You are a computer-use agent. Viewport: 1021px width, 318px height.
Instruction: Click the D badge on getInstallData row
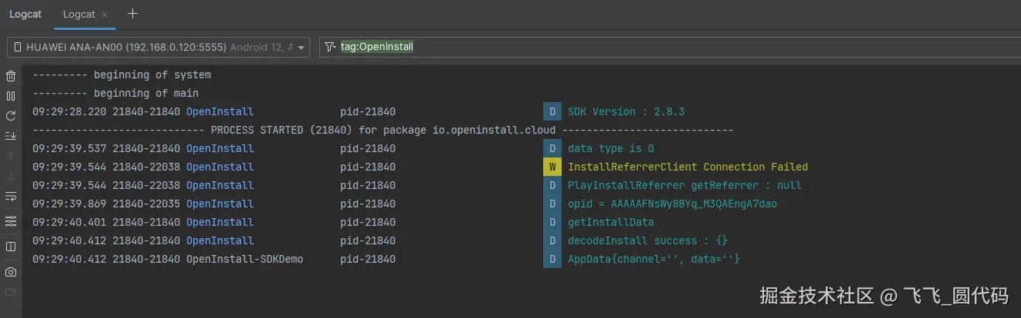point(552,222)
